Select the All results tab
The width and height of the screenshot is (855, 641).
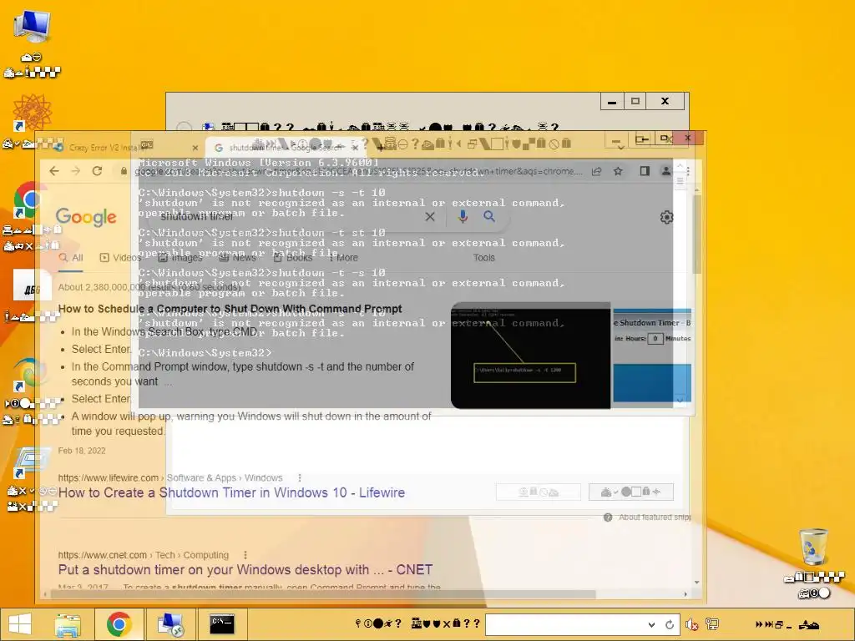pyautogui.click(x=71, y=257)
